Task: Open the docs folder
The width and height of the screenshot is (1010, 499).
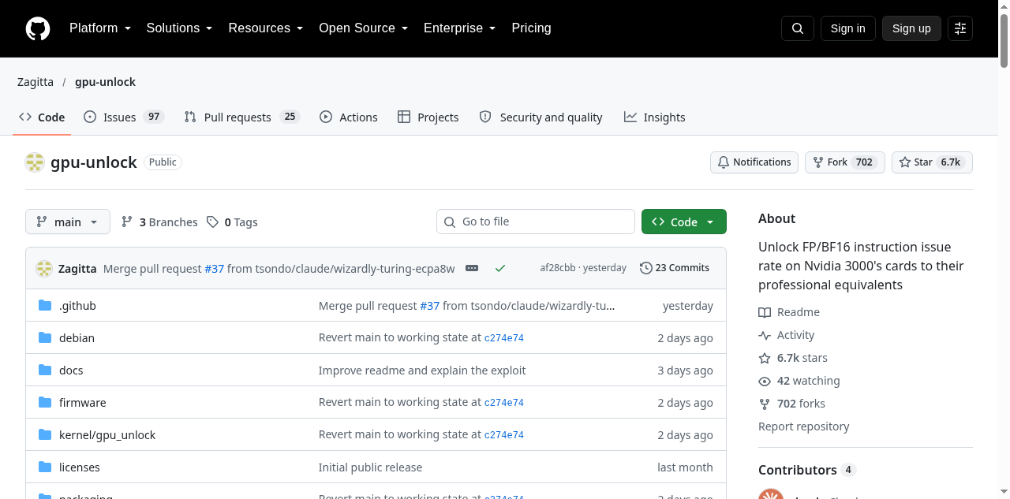Action: (x=71, y=371)
